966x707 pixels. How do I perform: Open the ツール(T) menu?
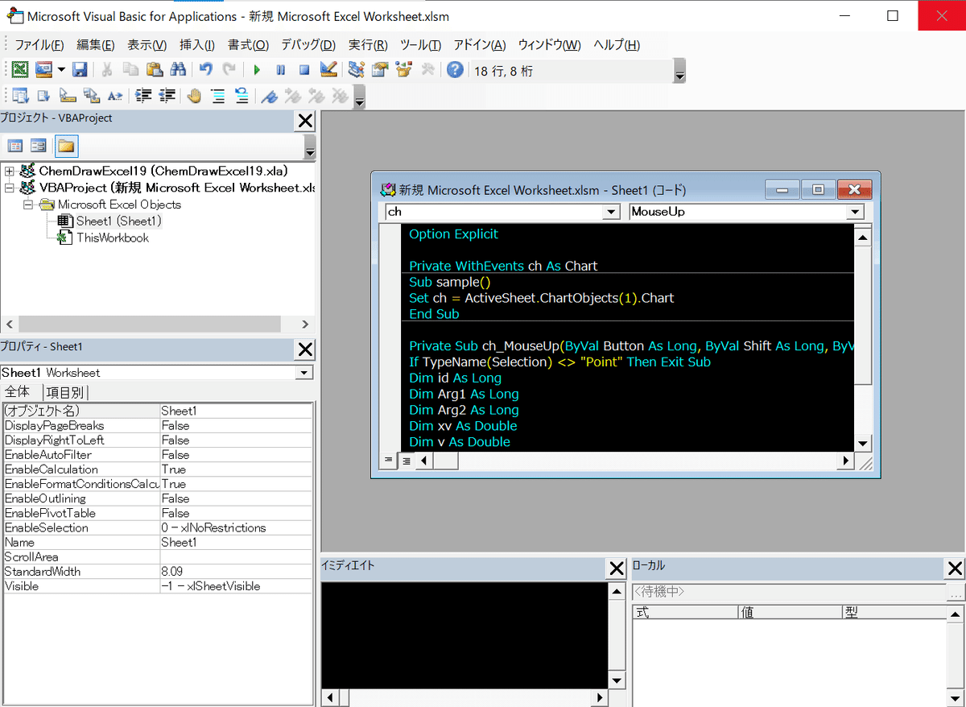(x=420, y=45)
